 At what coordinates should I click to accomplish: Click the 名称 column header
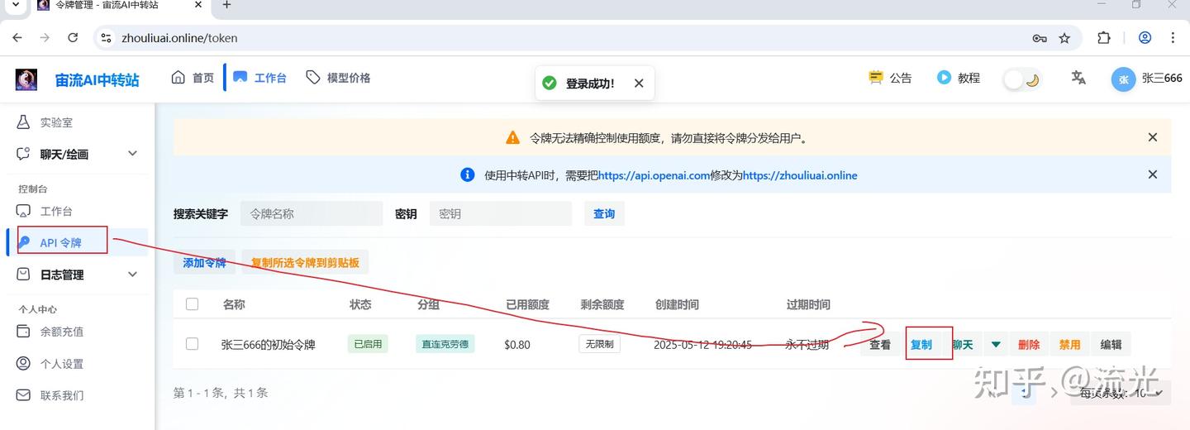234,304
